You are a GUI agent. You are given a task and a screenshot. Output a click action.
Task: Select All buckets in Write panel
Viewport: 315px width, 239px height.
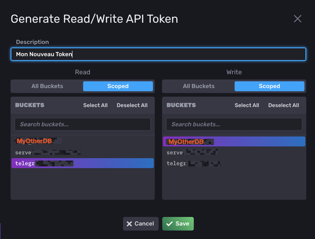(247, 105)
